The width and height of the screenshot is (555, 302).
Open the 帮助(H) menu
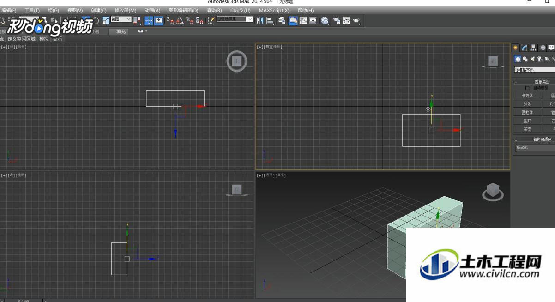coord(306,10)
